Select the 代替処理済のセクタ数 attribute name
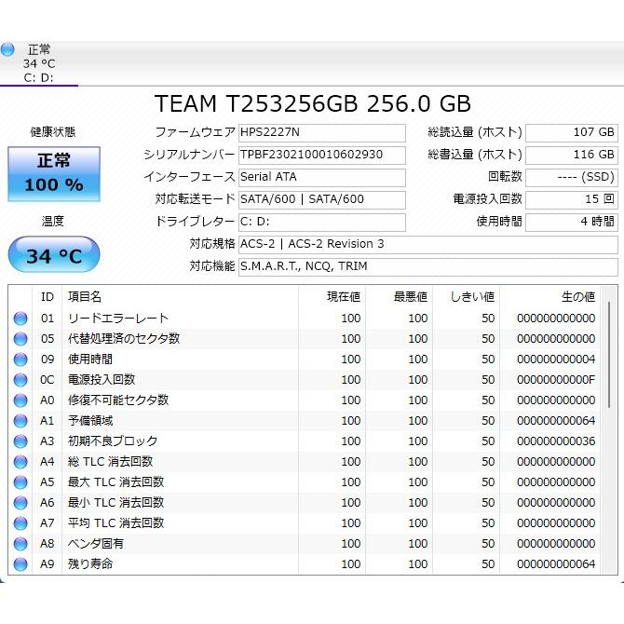Screen dimensions: 624x624 [124, 339]
